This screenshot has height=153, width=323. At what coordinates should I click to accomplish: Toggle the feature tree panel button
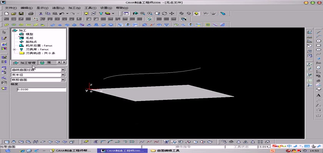126,13
